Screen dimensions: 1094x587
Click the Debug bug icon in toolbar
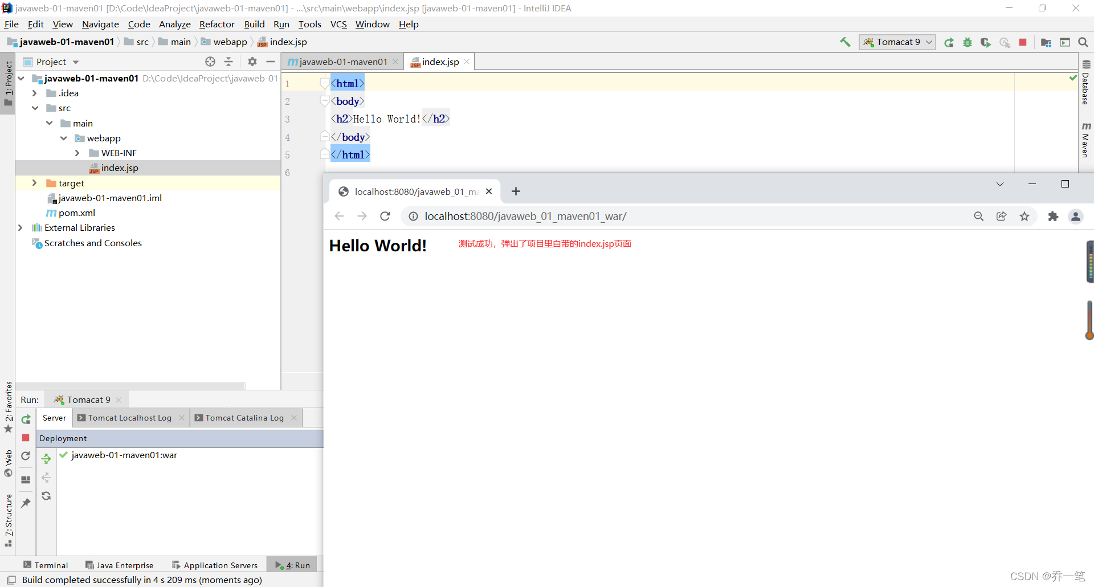(x=968, y=42)
